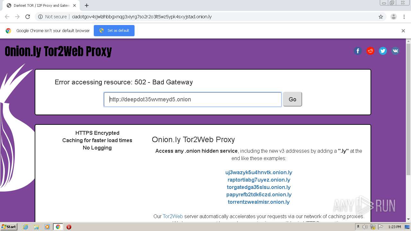411x231 pixels.
Task: Show hidden system tray icons
Action: click(x=358, y=227)
